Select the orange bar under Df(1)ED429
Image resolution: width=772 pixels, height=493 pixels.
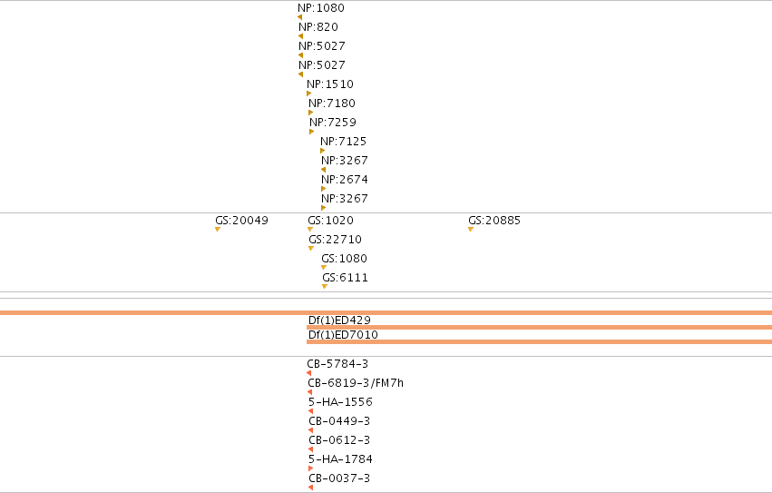[x=539, y=328]
